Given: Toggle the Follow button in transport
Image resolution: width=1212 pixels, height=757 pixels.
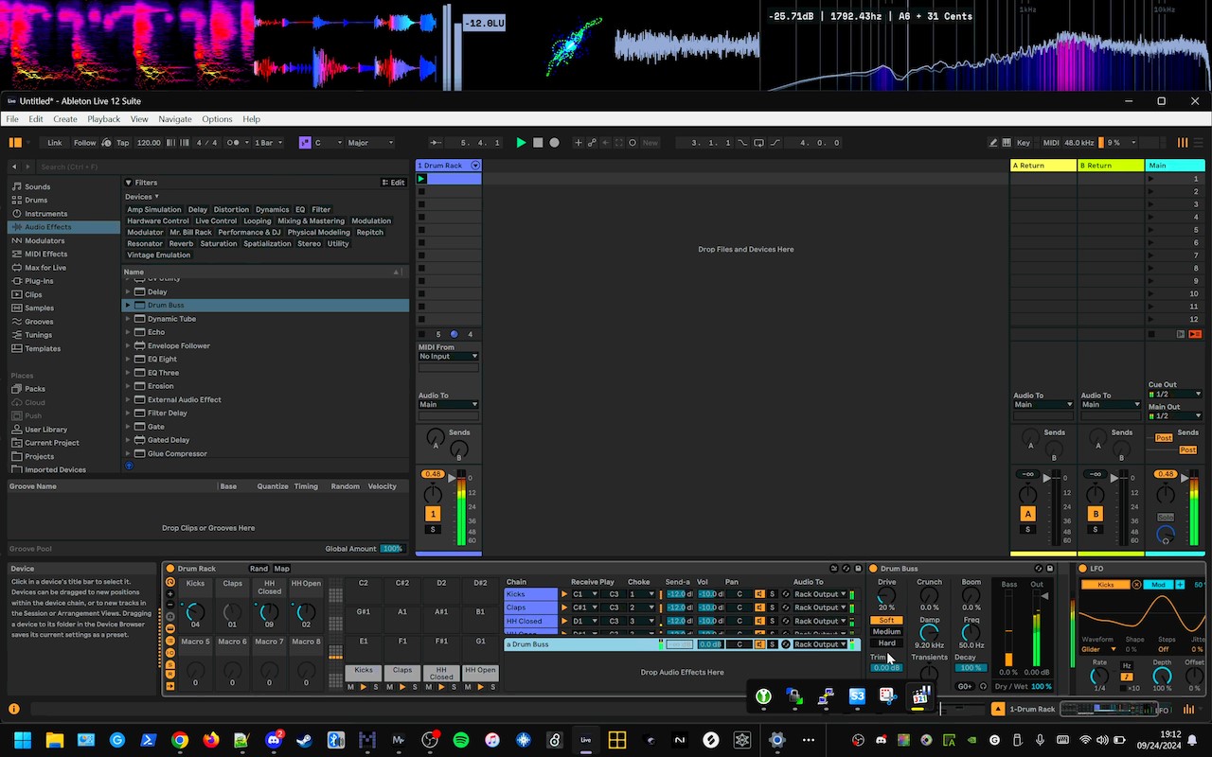Looking at the screenshot, I should [x=85, y=143].
